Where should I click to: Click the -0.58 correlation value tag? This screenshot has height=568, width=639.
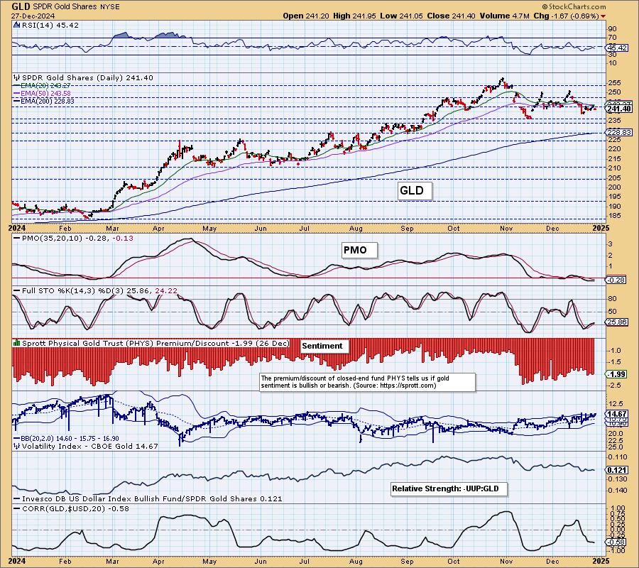point(616,542)
